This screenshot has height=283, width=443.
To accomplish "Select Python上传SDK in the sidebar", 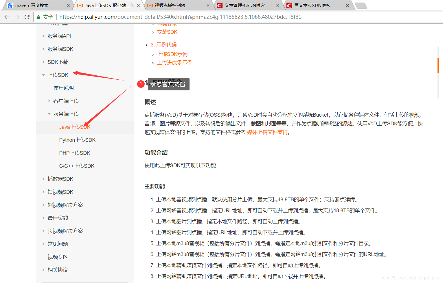I will pyautogui.click(x=77, y=140).
